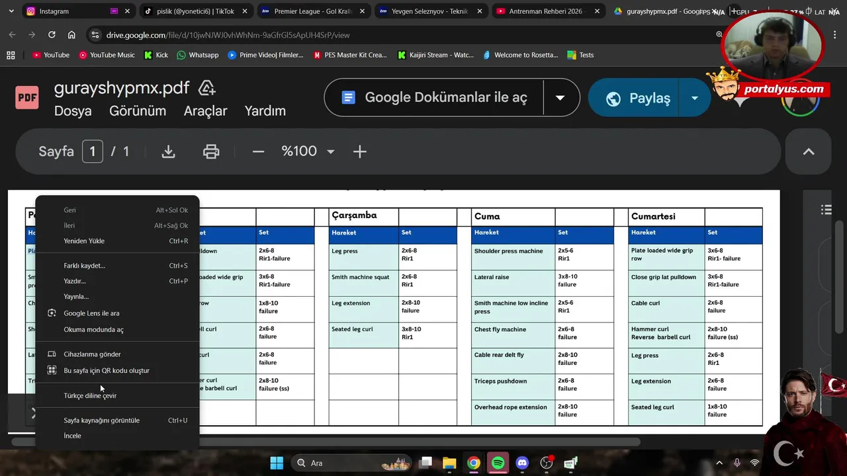Click the red PDF file icon
The image size is (847, 476).
click(x=27, y=98)
